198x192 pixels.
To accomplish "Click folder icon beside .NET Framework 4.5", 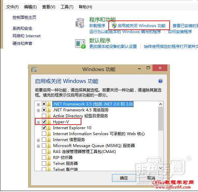I will pos(49,110).
